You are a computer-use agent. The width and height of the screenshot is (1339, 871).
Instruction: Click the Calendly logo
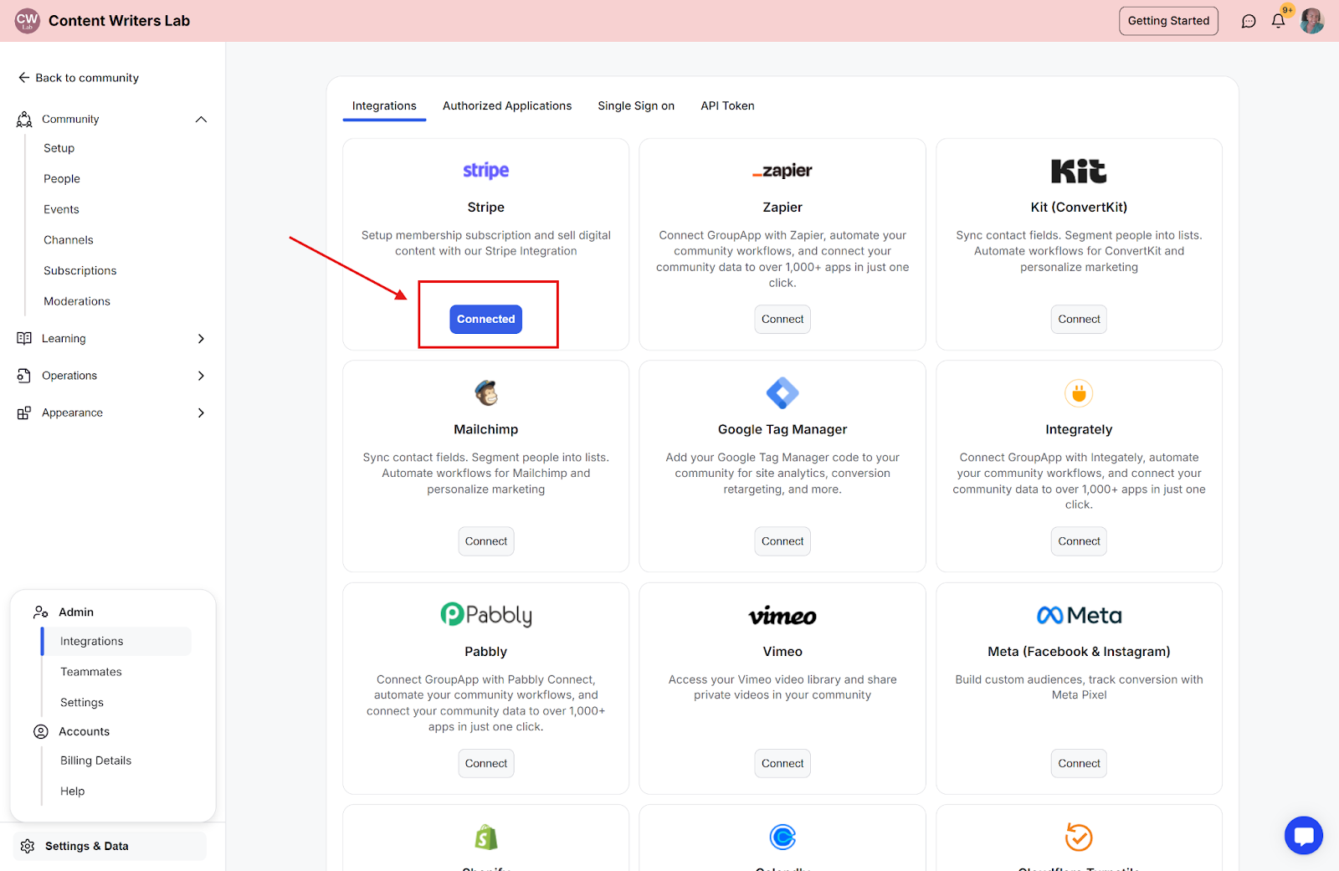click(782, 837)
